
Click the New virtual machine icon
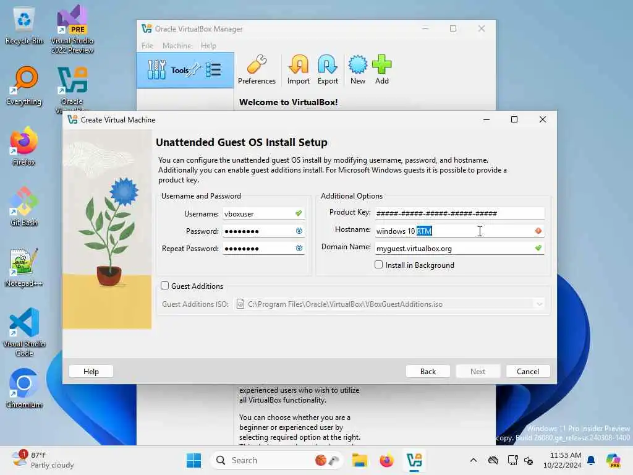[x=358, y=69]
